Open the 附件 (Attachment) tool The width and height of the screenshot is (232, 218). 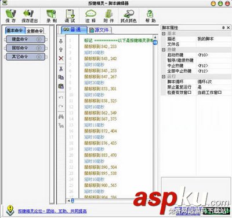(x=108, y=16)
